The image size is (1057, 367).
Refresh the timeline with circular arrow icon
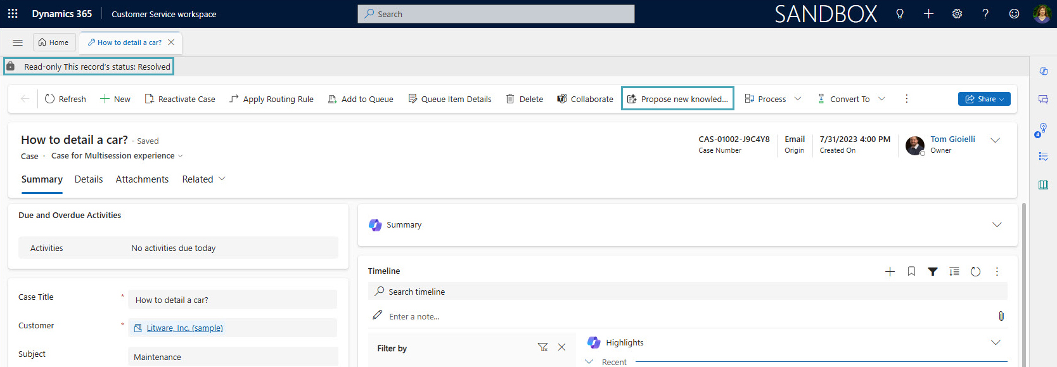975,271
